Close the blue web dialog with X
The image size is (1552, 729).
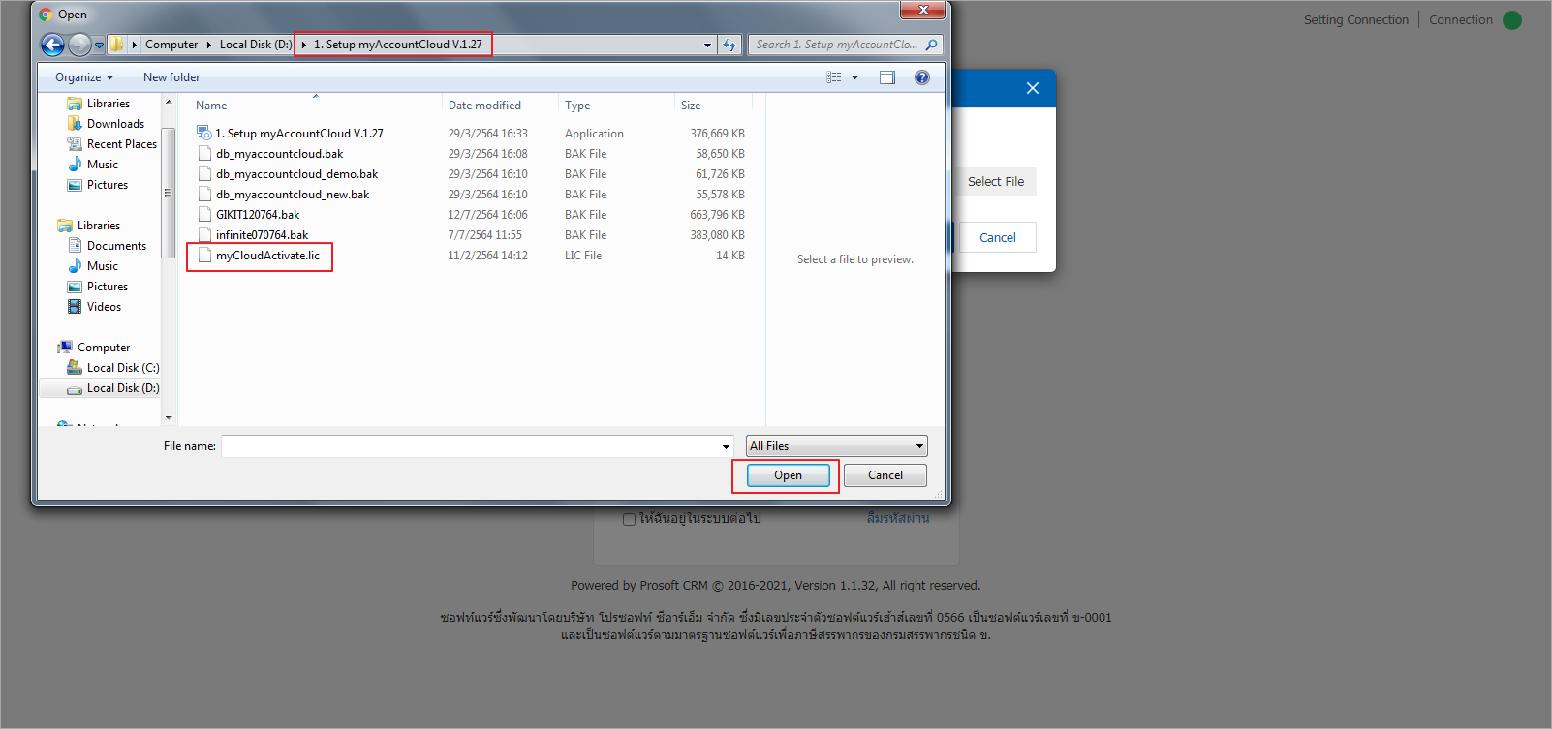pos(1033,88)
